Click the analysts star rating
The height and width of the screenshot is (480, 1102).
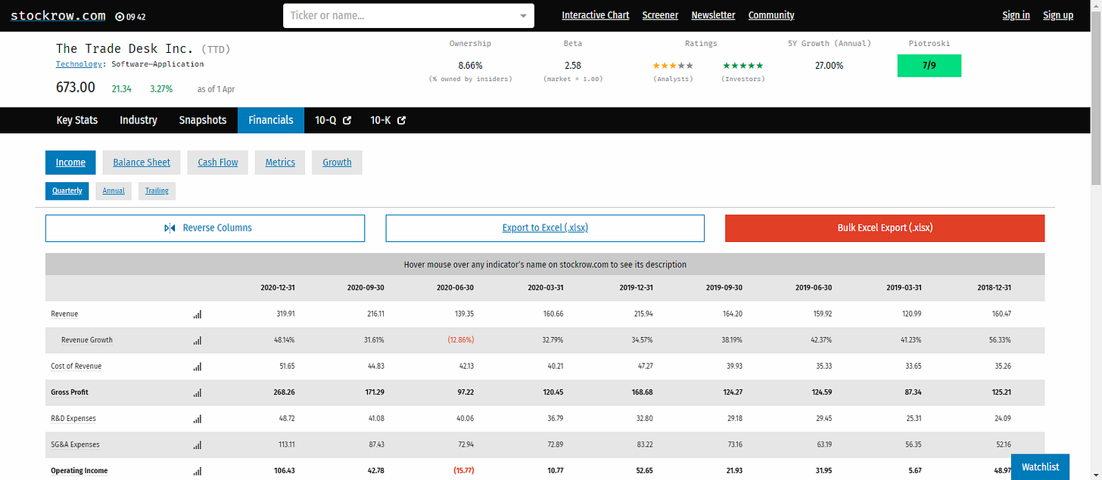(673, 66)
